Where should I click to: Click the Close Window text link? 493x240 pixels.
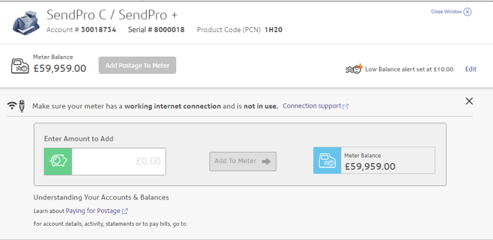tap(446, 12)
